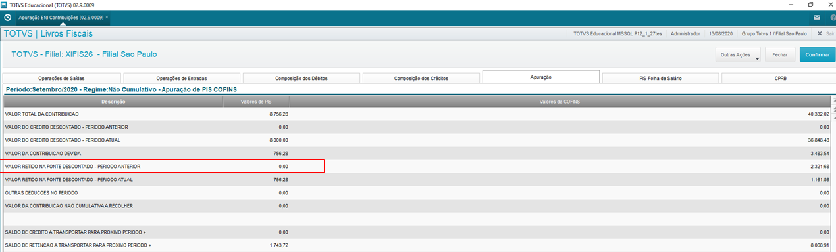Screen dimensions: 836x252
Task: Click the Fechar button
Action: 780,55
